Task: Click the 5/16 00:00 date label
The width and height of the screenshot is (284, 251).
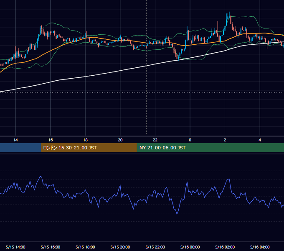Action: (190, 247)
